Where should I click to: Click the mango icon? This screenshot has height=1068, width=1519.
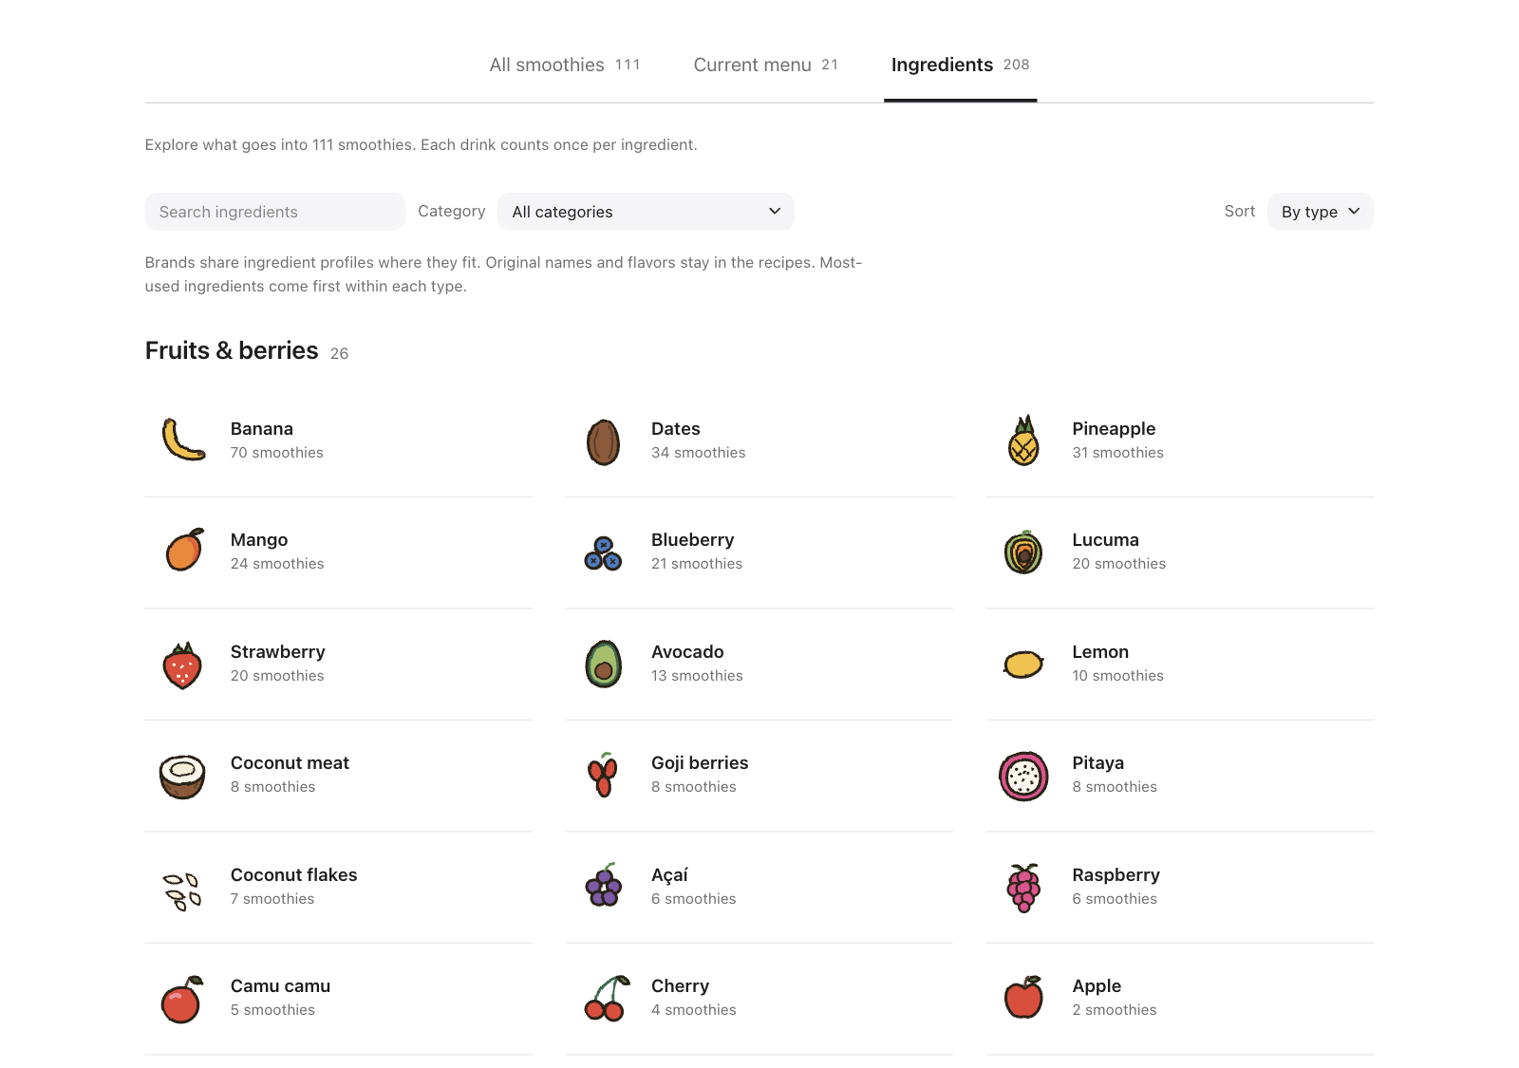pyautogui.click(x=183, y=552)
